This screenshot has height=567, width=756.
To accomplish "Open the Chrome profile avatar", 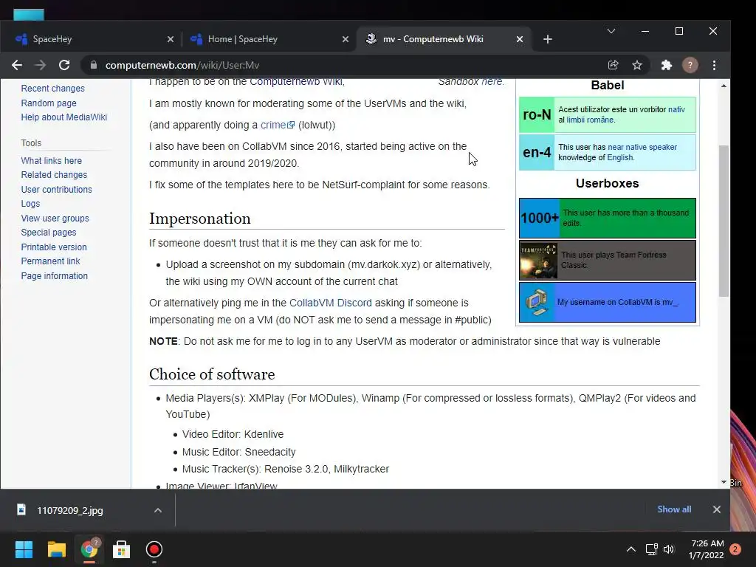I will tap(690, 65).
